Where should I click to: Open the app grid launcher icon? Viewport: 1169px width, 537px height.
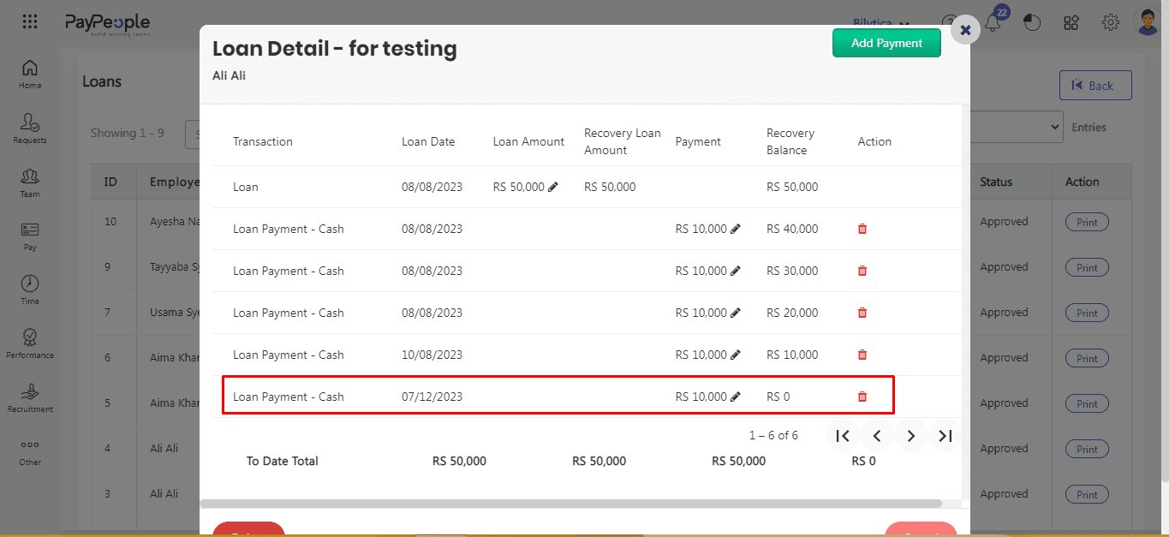click(30, 22)
